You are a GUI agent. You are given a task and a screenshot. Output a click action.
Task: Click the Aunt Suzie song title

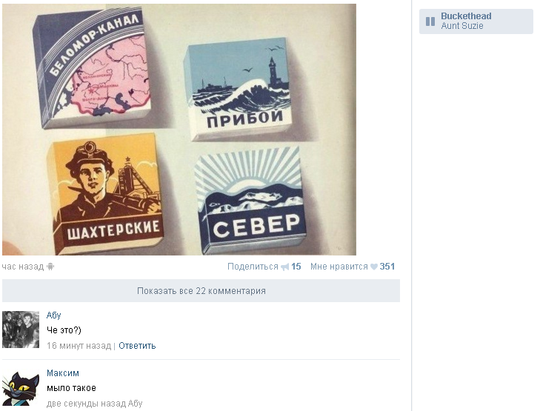[462, 26]
